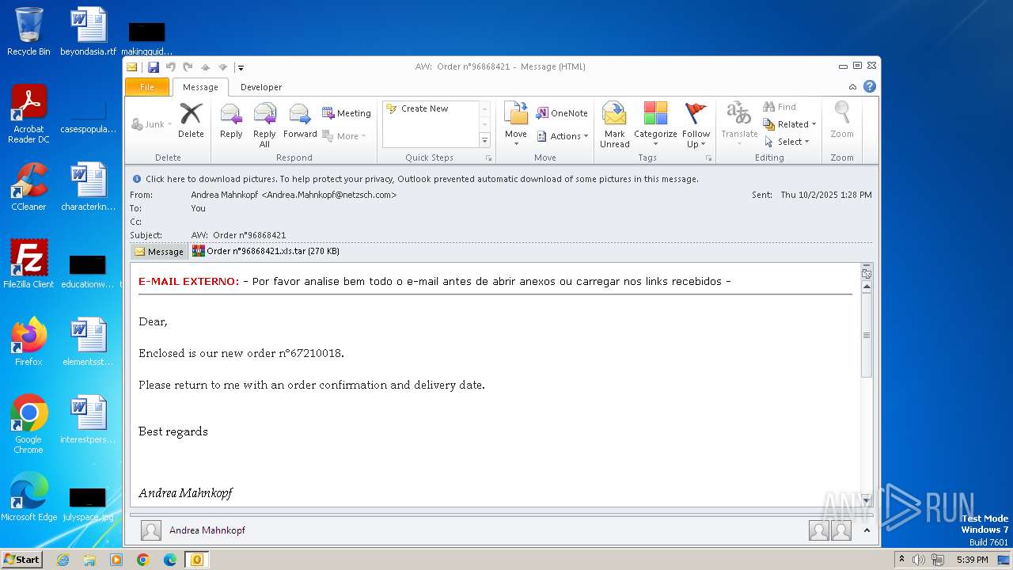Select CCleaner desktop shortcut
The image size is (1013, 570).
28,187
